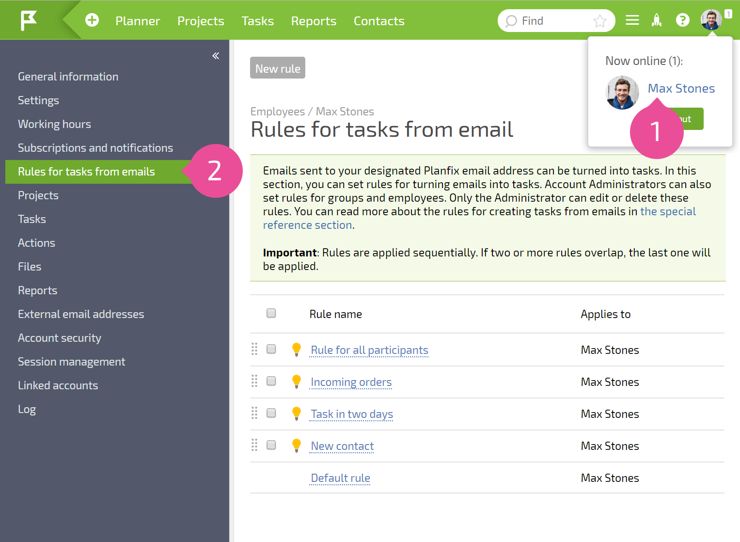
Task: Check the Task in two days checkbox
Action: (271, 413)
